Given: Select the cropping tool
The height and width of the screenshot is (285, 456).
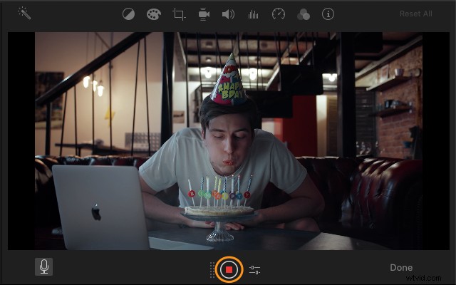Looking at the screenshot, I should point(179,14).
